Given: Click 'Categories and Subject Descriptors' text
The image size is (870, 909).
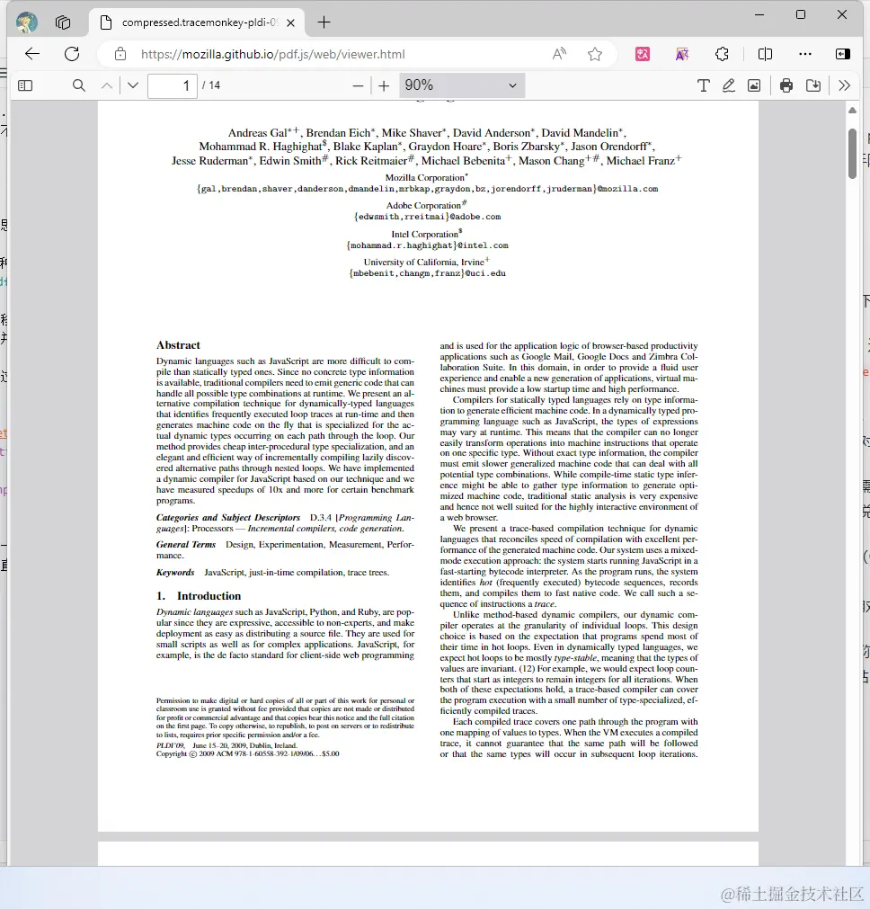Looking at the screenshot, I should tap(227, 518).
